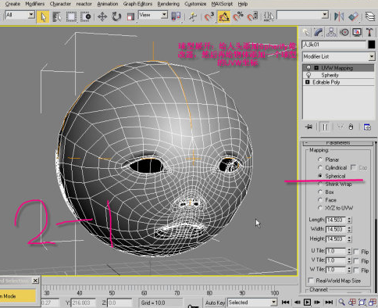Toggle Spherify modifier lightbulb
This screenshot has height=308, width=378.
(x=308, y=75)
